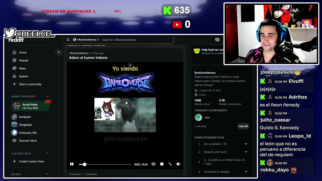The width and height of the screenshot is (322, 181).
Task: Click the avatar beside Leopo_ld in chat
Action: pyautogui.click(x=270, y=136)
